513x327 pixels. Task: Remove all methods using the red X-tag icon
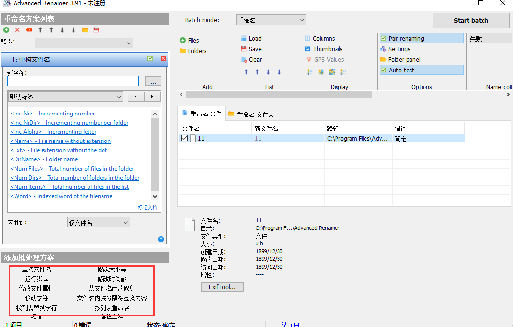pyautogui.click(x=29, y=30)
